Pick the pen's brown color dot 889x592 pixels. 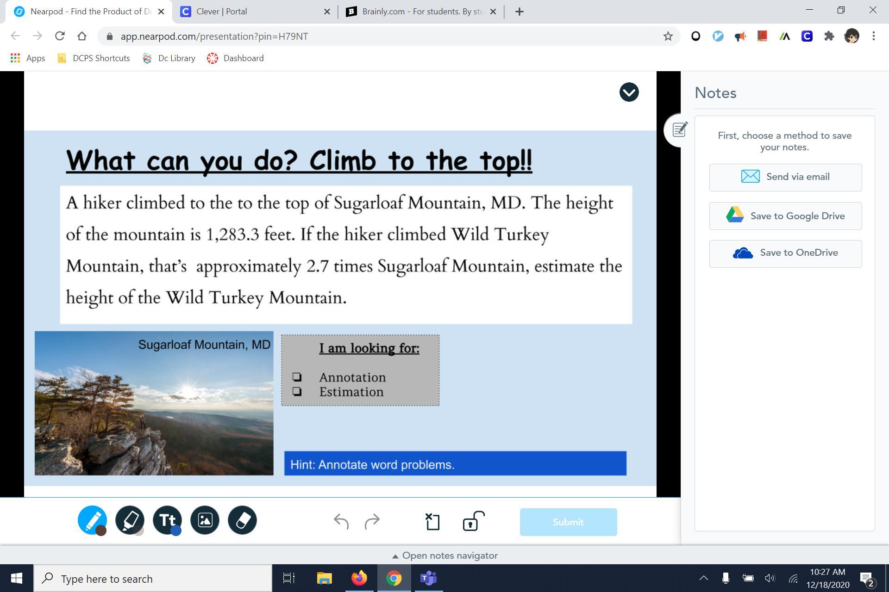pyautogui.click(x=101, y=531)
